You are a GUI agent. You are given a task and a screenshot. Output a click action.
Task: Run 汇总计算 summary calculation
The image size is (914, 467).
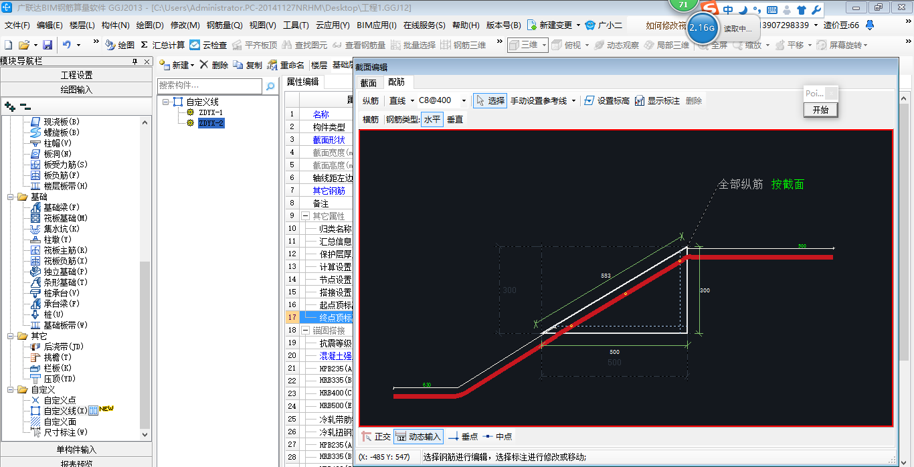point(162,45)
